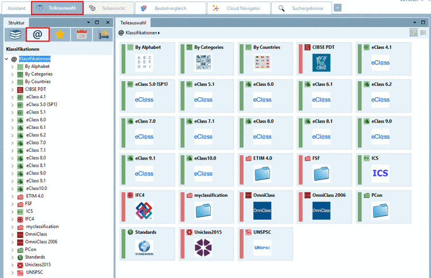Switch to the Assistent tab
431x278 pixels.
[17, 8]
